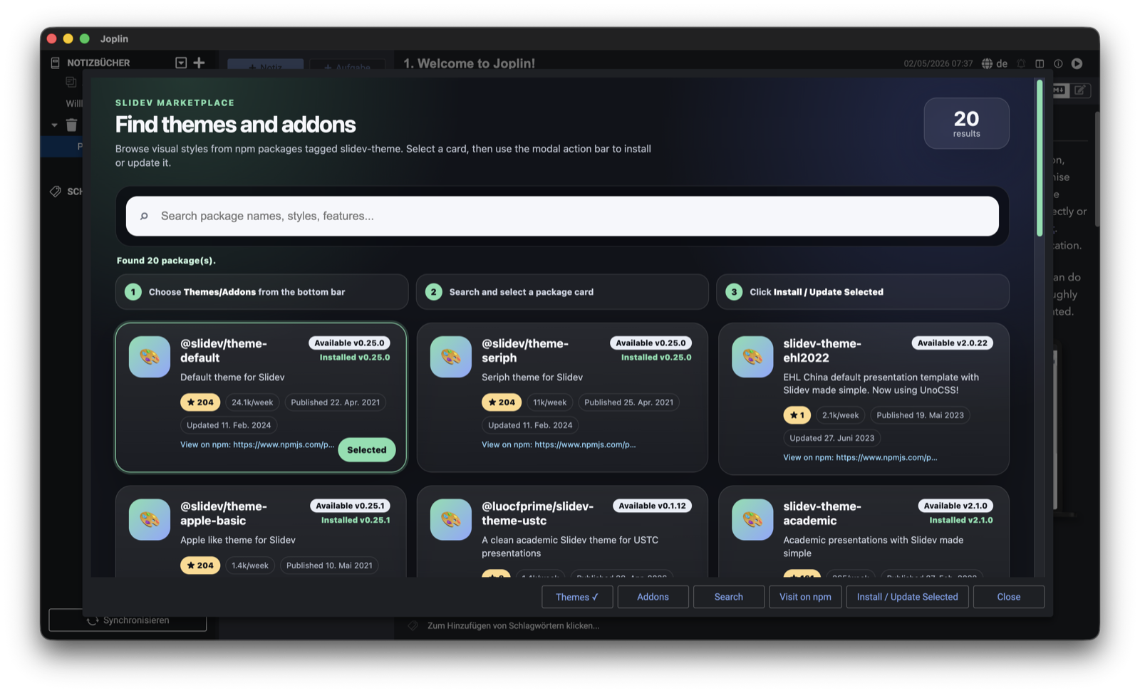
Task: Click the 204 star badge on theme-seriph card
Action: point(502,402)
